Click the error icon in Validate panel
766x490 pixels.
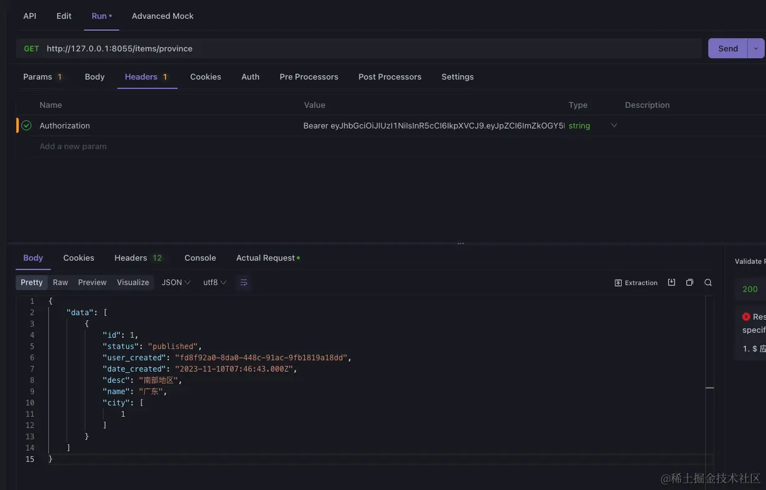[745, 316]
